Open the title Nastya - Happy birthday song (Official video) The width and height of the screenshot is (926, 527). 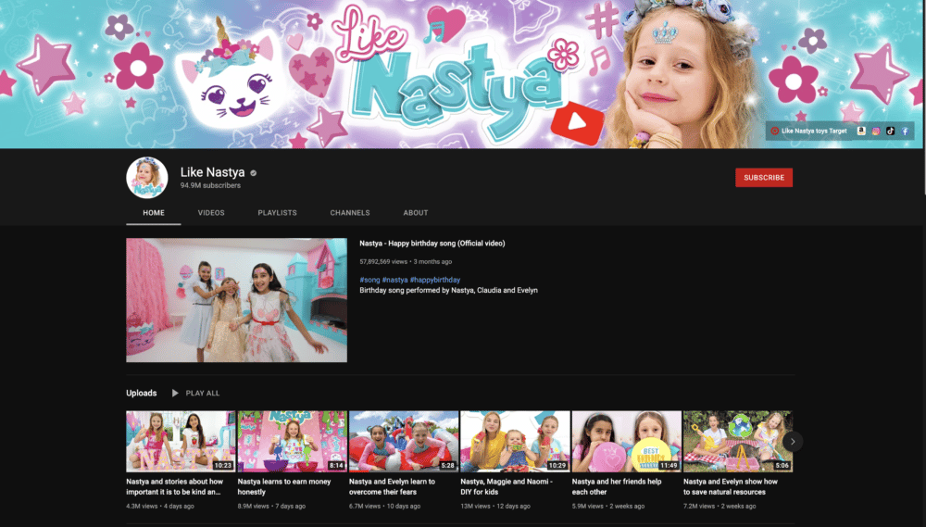click(x=432, y=244)
